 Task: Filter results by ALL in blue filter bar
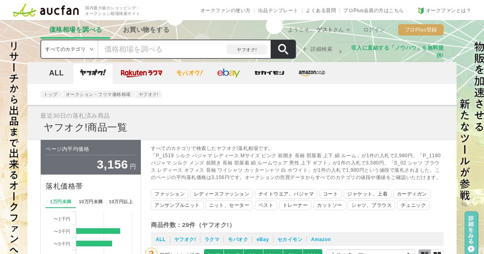[161, 239]
